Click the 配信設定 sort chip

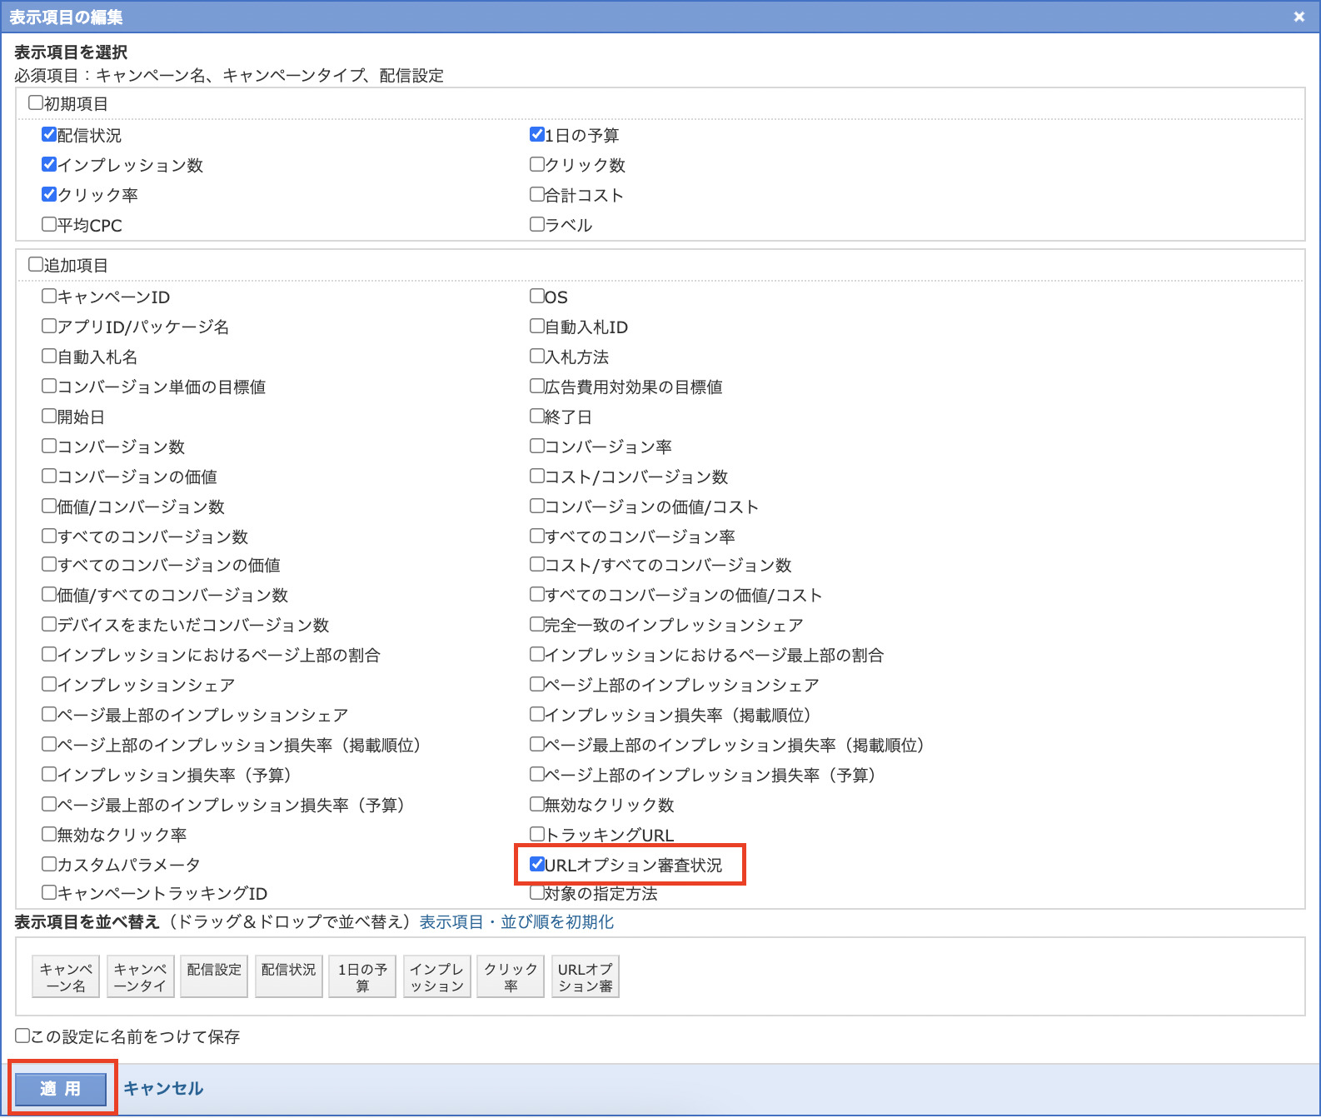pyautogui.click(x=214, y=976)
